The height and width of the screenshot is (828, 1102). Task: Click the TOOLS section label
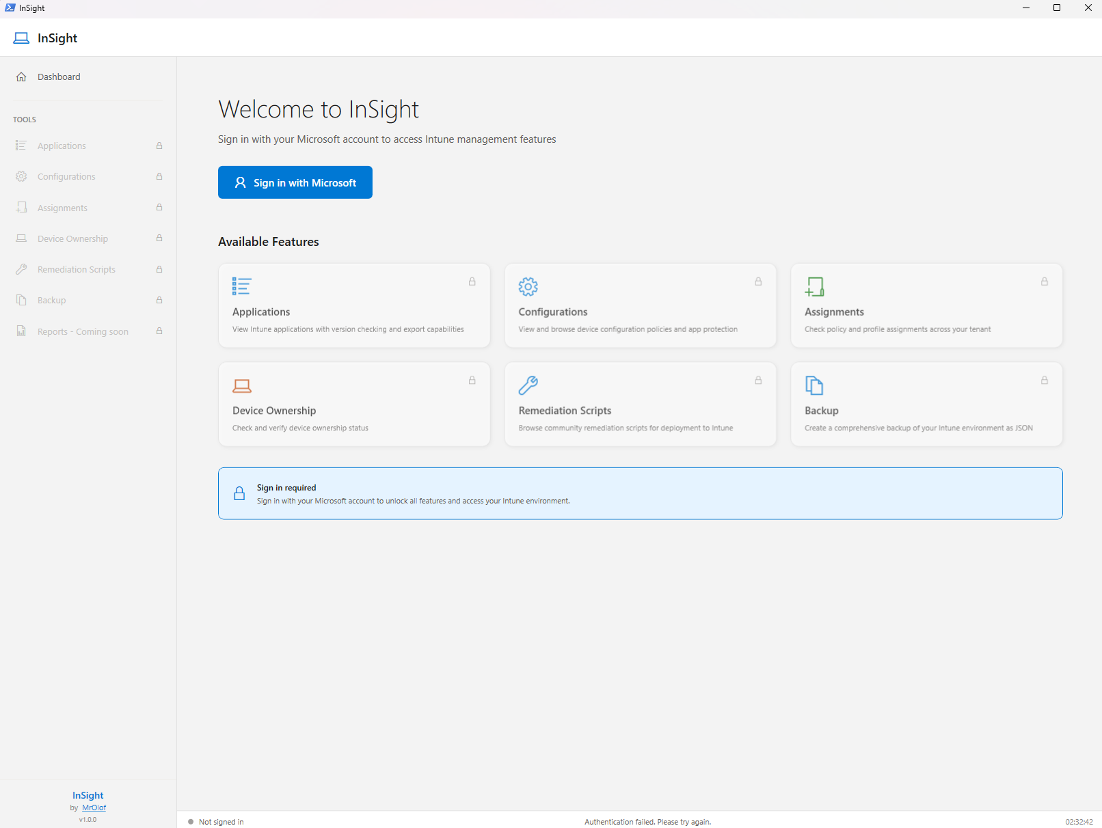pos(25,120)
